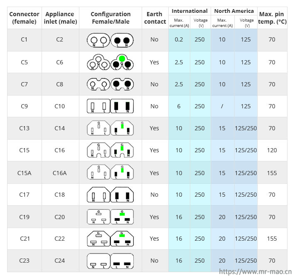Viewport: 295px width, 278px height.
Task: Click the C17/C18 connector diagram
Action: click(110, 195)
